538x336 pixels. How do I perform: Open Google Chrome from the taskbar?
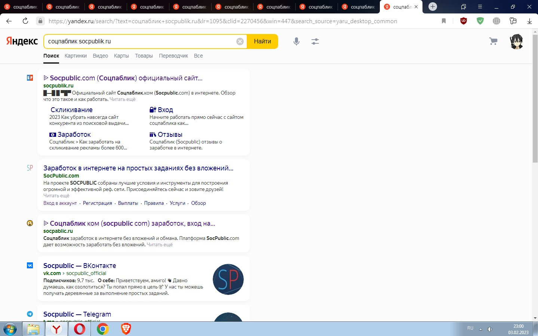pos(102,329)
